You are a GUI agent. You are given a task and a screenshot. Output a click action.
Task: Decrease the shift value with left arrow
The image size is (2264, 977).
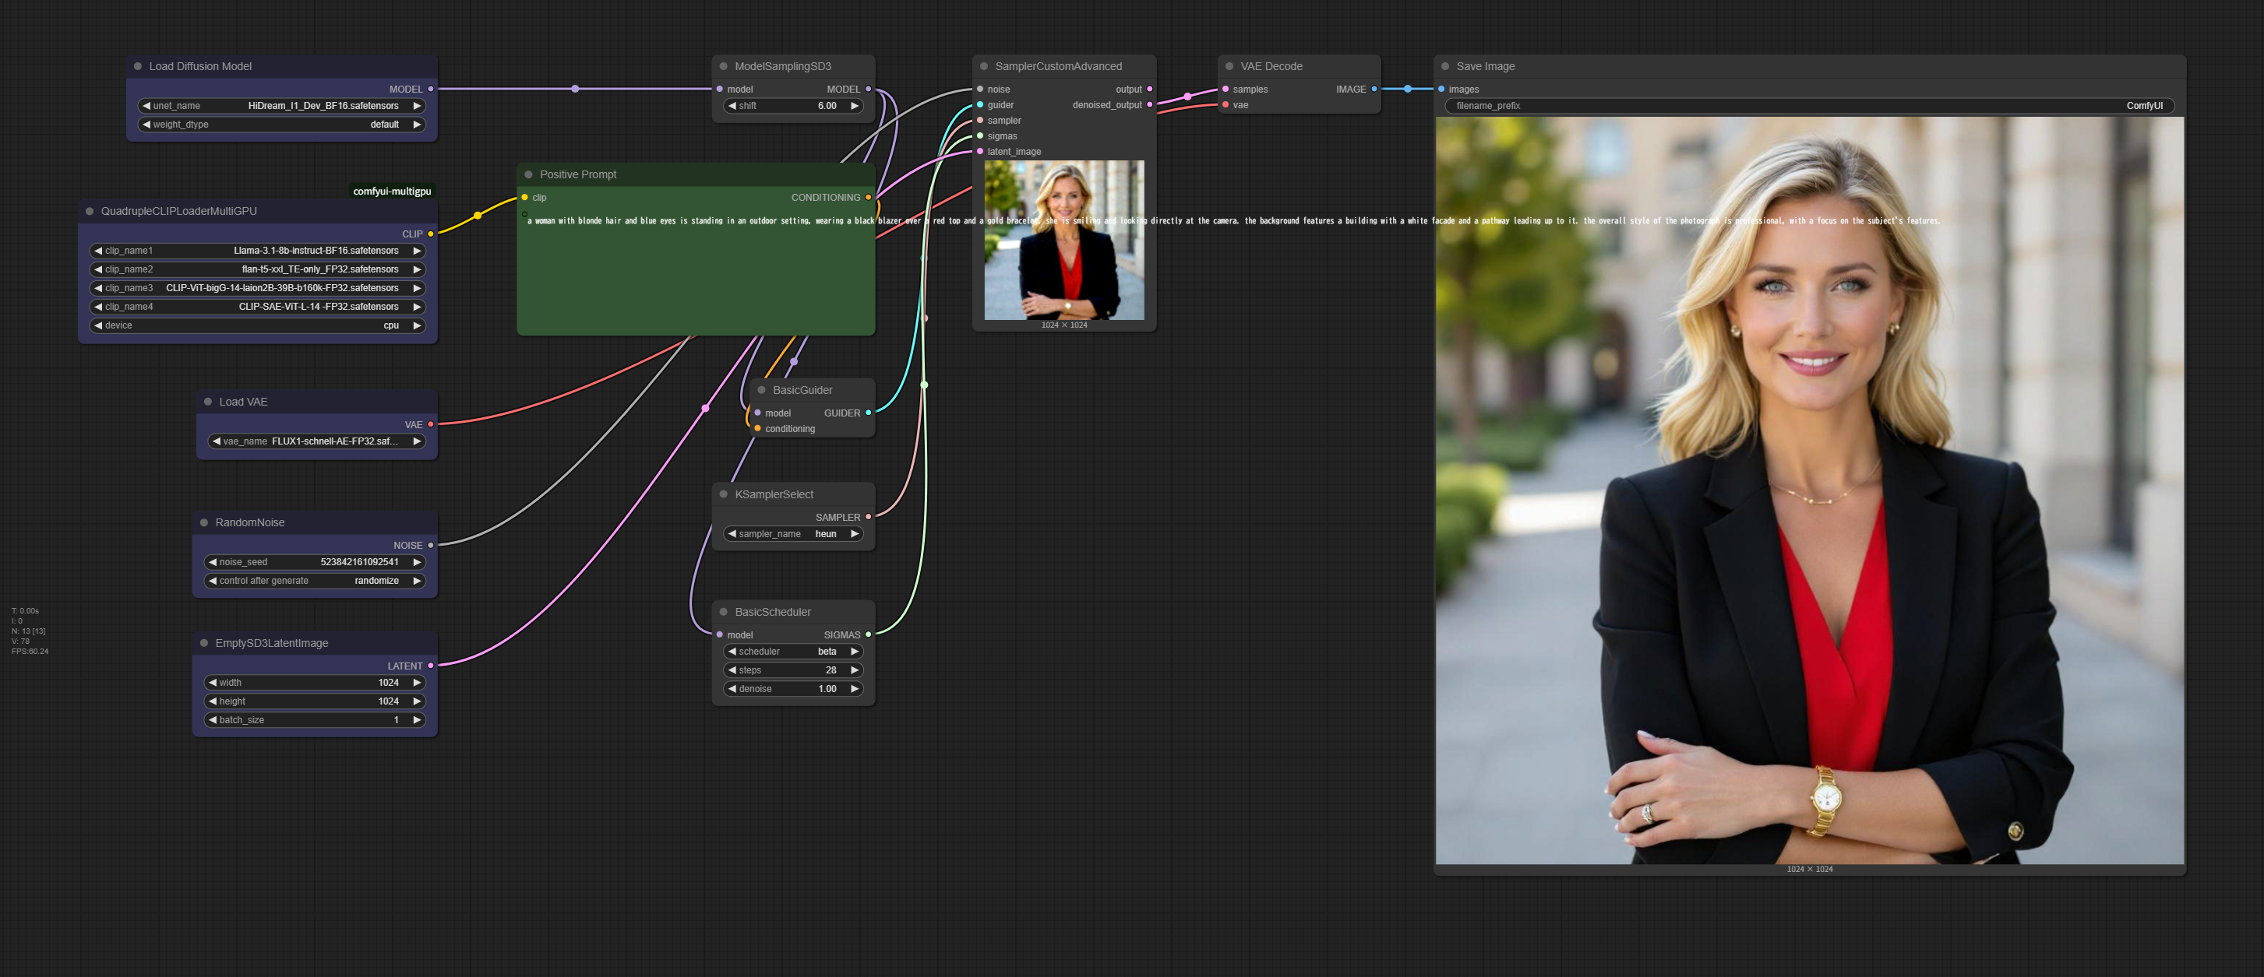(x=732, y=105)
